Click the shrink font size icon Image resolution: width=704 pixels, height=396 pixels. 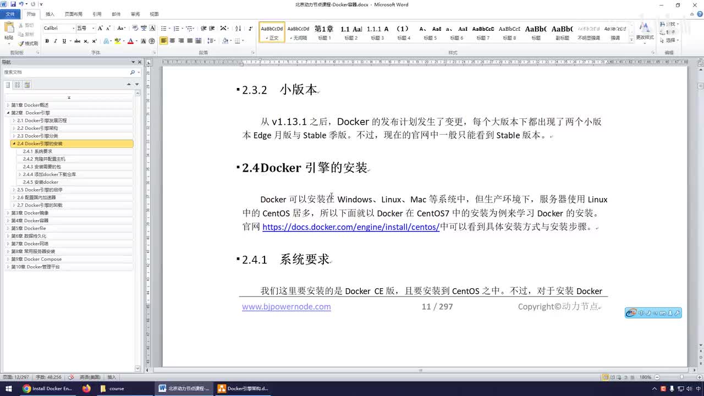pos(108,28)
